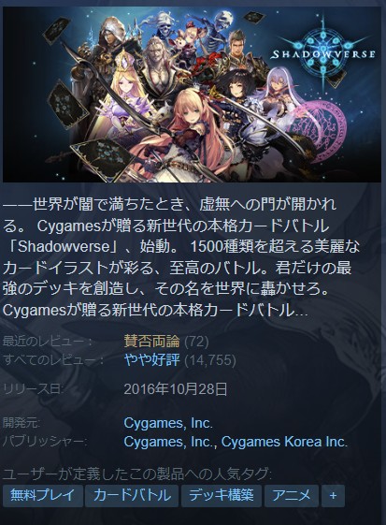Click the すべてのレビュー label
This screenshot has height=525, width=386.
tap(53, 360)
